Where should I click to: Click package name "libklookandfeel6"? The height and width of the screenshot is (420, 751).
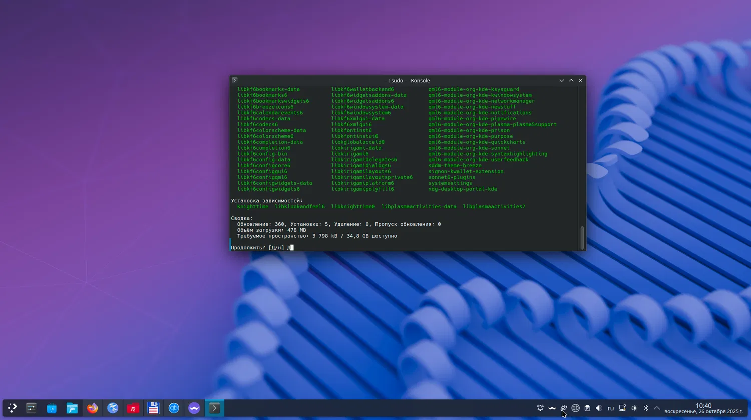[x=300, y=207]
